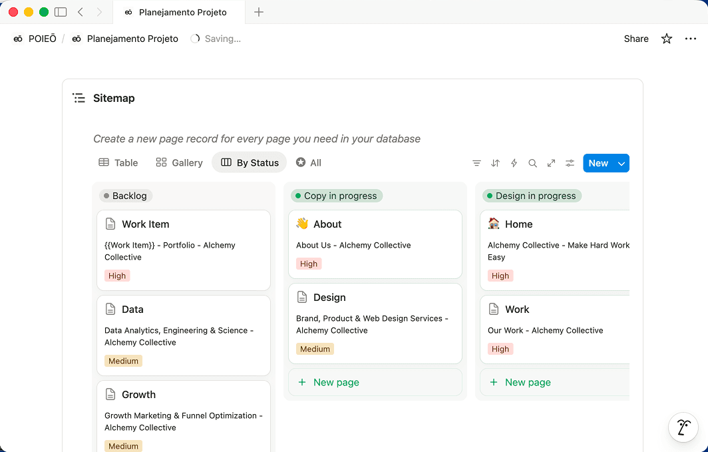Expand database to full page icon

[552, 163]
